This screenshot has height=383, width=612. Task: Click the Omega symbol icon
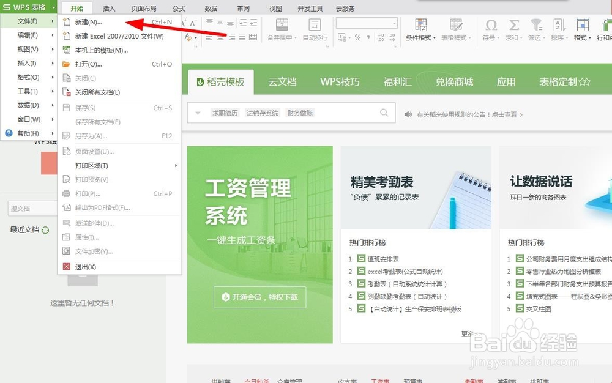491,25
